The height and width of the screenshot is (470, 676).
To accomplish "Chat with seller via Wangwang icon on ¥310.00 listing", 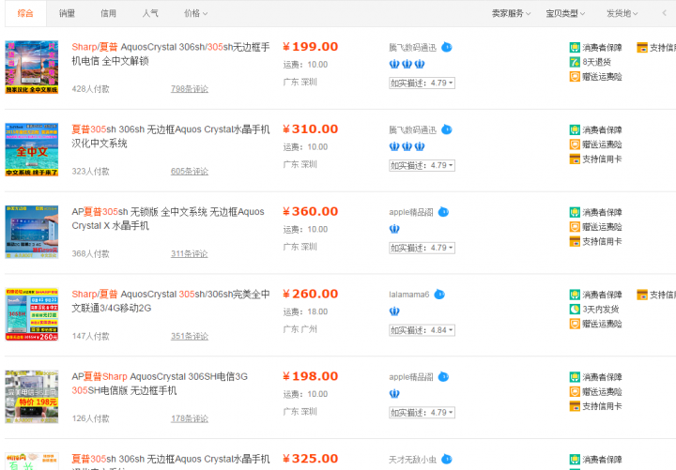I will (x=447, y=129).
